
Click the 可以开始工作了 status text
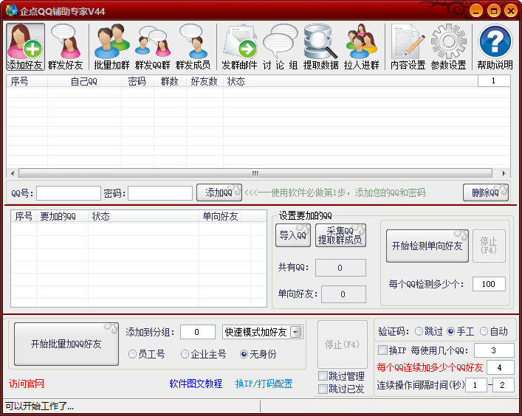coord(39,406)
